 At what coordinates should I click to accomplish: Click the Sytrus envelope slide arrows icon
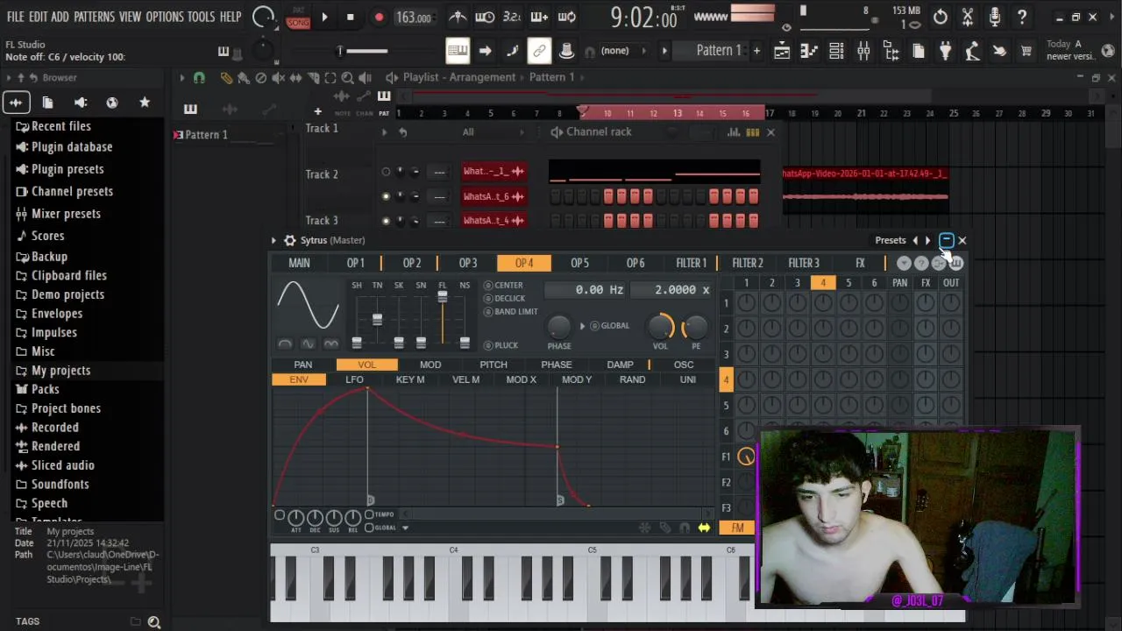(x=704, y=528)
